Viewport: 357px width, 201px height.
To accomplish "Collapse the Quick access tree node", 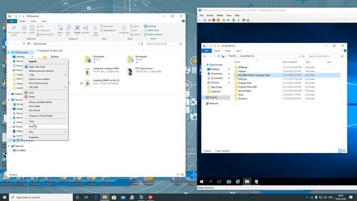I will (9, 52).
